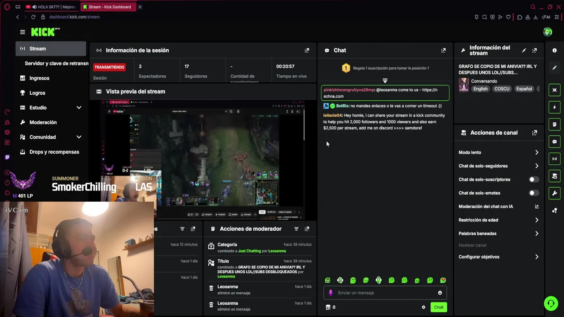This screenshot has height=317, width=564.
Task: Switch to the HOLA SKT YouTube tab
Action: click(51, 7)
